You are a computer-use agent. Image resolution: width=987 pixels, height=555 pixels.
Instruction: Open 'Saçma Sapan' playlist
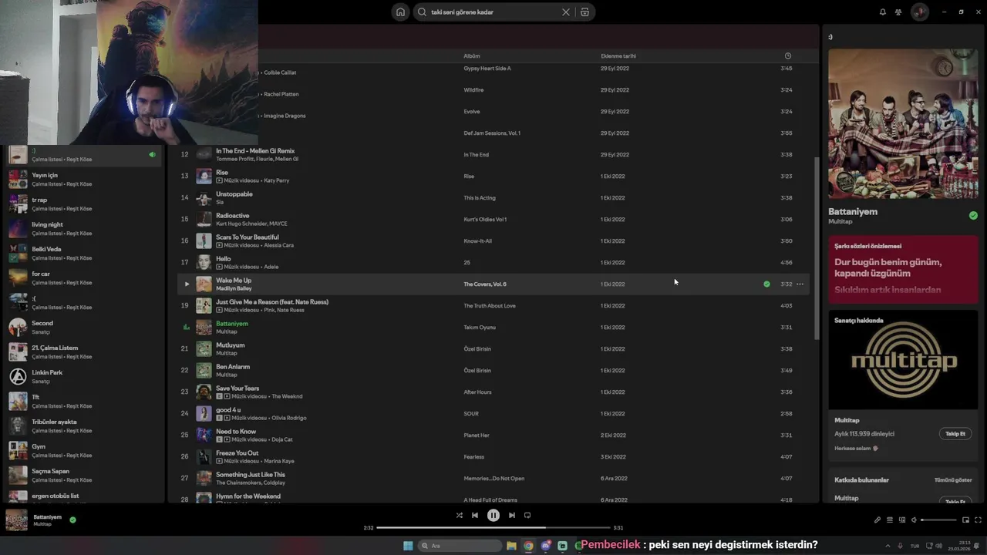(x=83, y=475)
